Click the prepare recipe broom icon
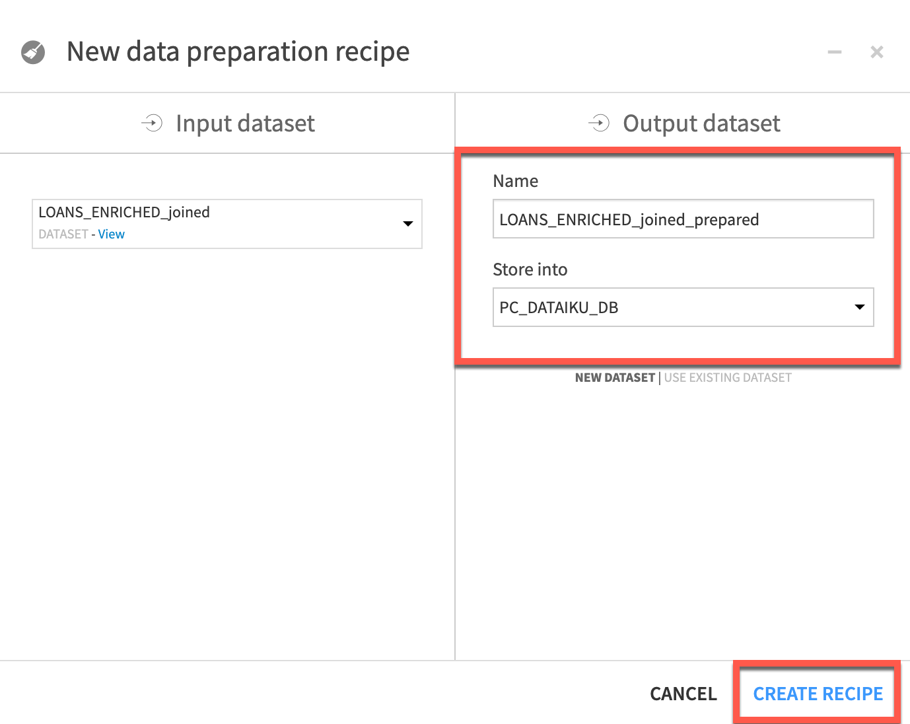910x724 pixels. (33, 52)
